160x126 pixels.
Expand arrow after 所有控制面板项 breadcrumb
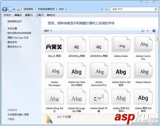pyautogui.click(x=57, y=9)
